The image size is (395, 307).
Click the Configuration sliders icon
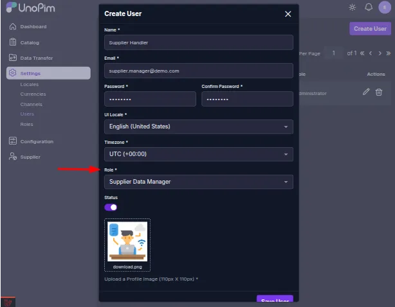(13, 141)
